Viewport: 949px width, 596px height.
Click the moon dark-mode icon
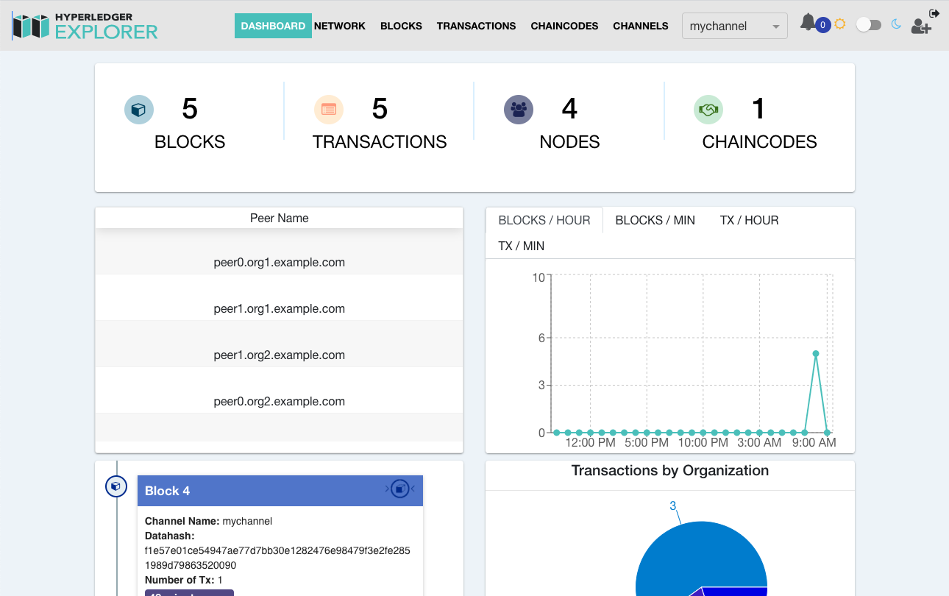pos(896,24)
